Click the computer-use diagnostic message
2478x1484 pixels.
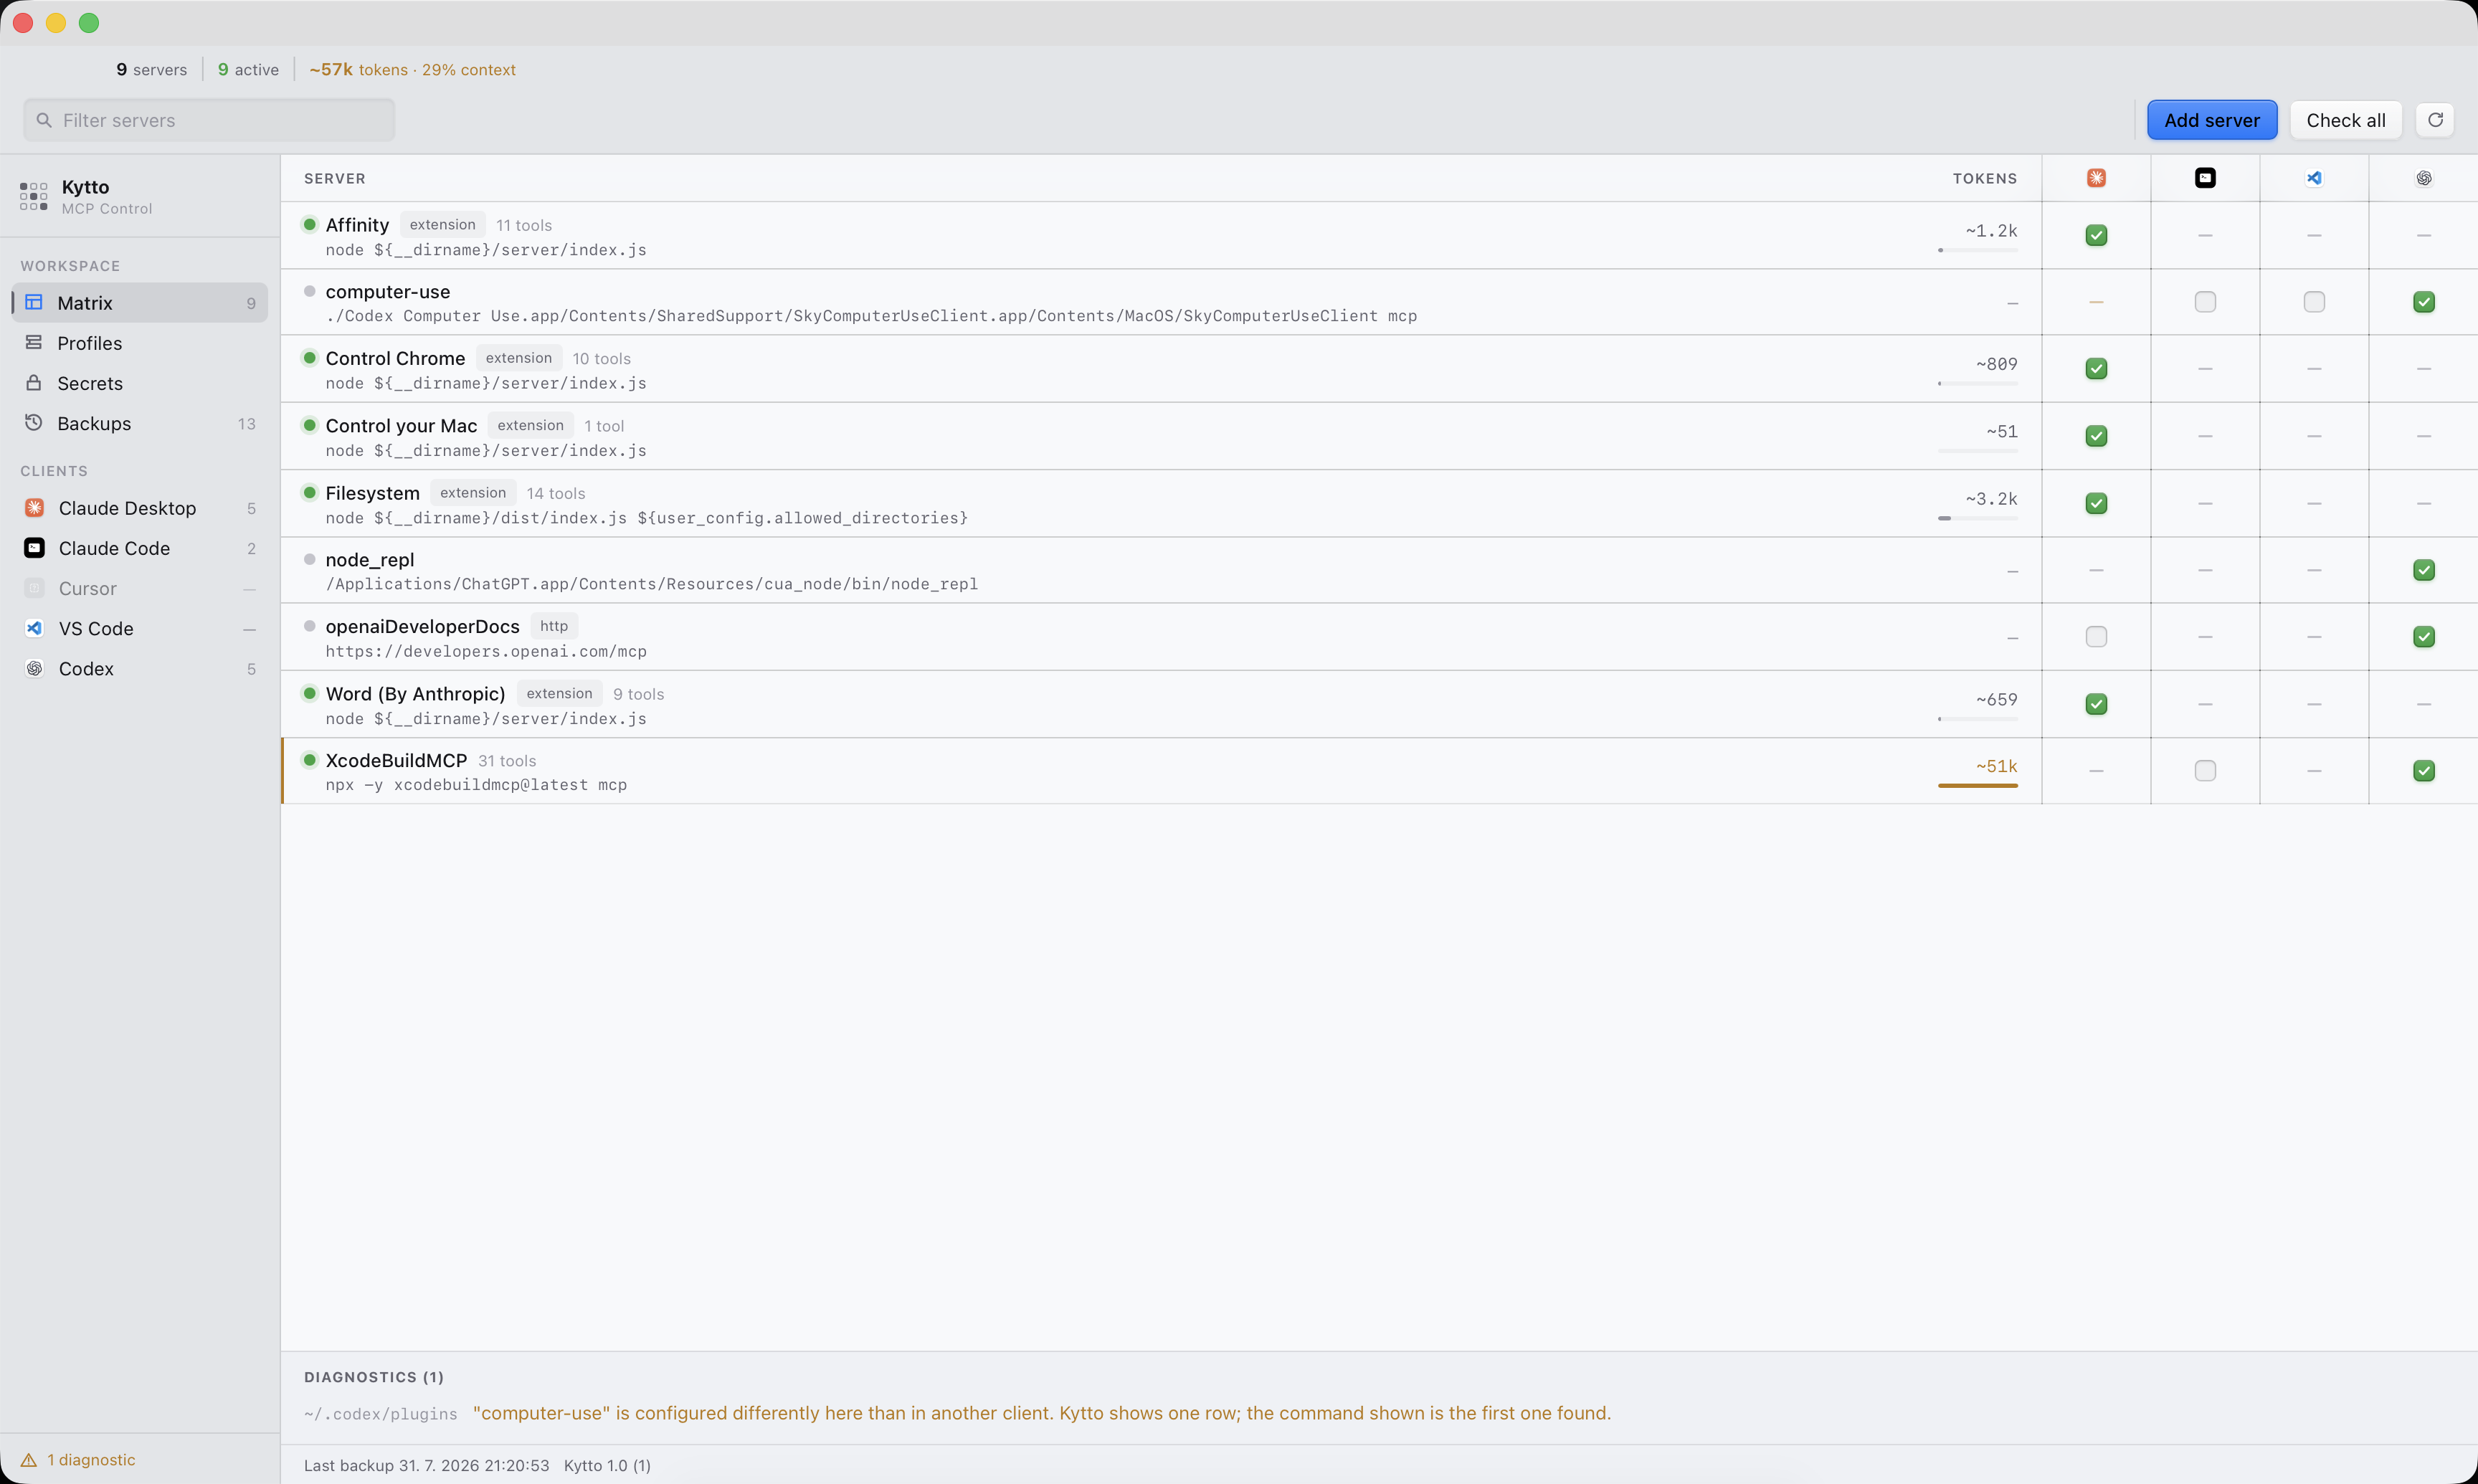(1041, 1413)
